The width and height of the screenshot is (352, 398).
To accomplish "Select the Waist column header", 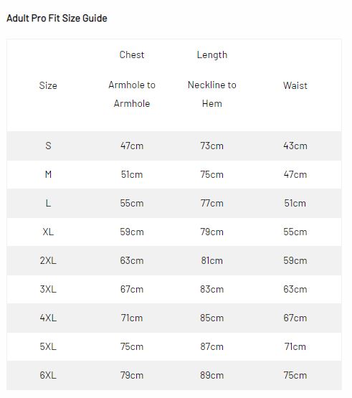I will [295, 85].
